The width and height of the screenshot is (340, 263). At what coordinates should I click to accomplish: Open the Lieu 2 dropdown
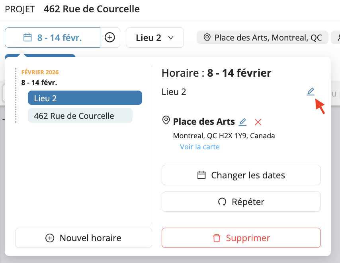coord(155,38)
